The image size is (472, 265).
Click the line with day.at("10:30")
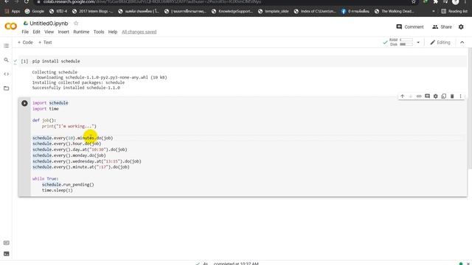click(80, 149)
